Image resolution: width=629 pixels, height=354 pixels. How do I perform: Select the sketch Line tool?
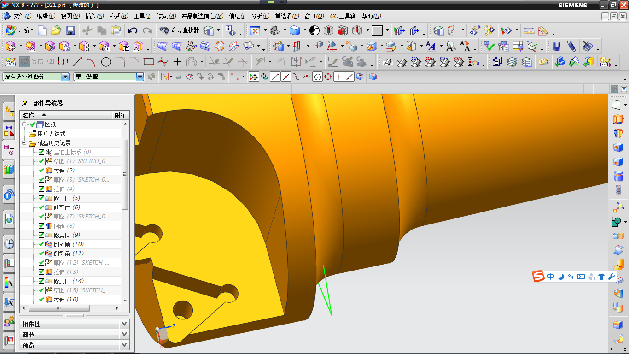point(77,61)
